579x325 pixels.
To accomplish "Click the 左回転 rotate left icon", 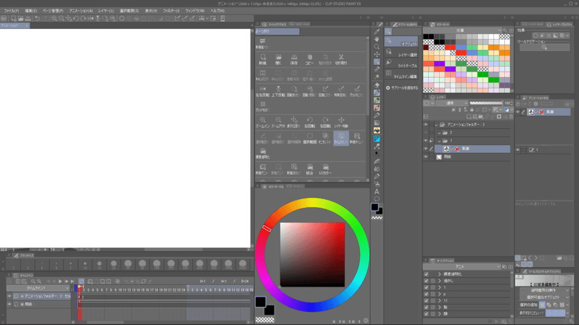I will (x=309, y=122).
